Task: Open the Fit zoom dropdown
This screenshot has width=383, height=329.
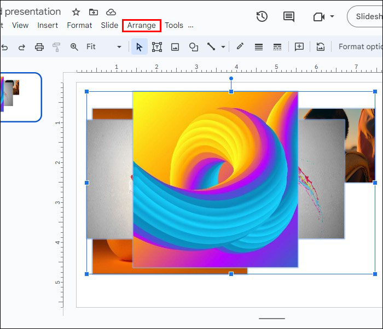Action: [x=103, y=47]
